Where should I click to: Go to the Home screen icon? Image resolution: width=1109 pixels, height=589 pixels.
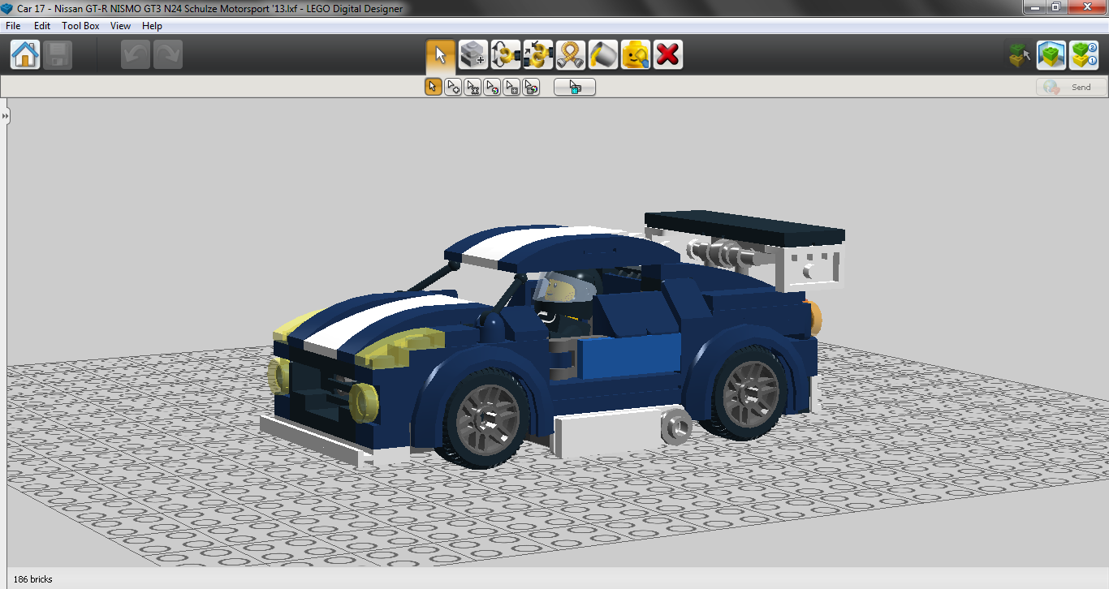click(25, 55)
